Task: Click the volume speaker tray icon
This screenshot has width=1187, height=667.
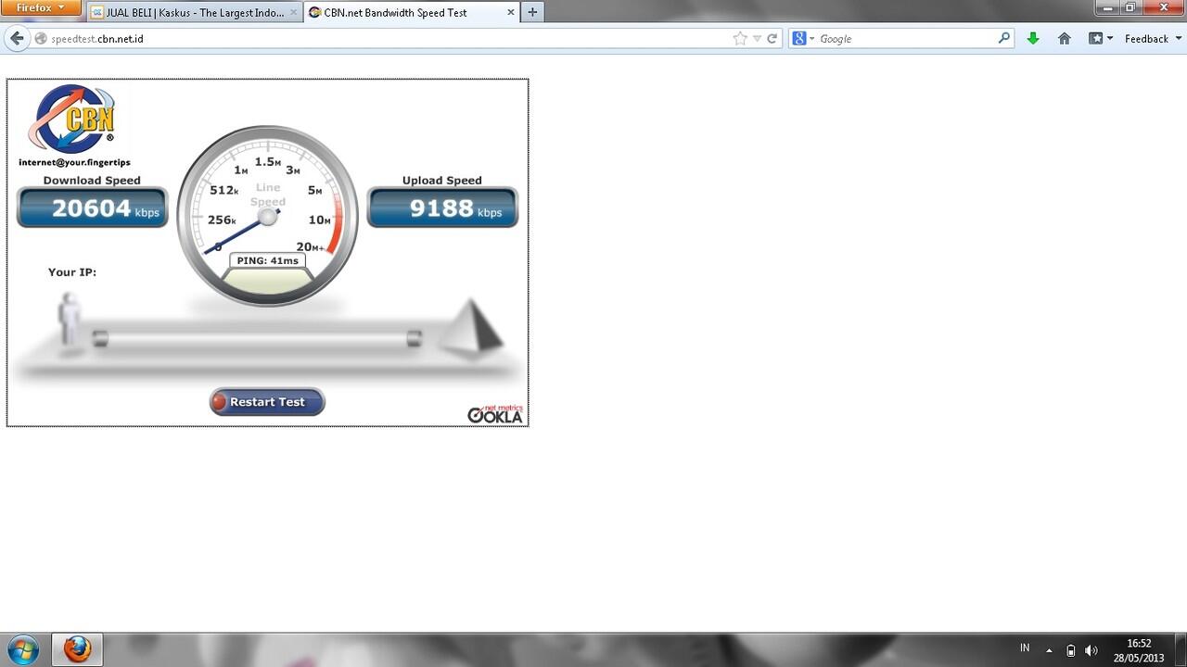Action: point(1091,650)
